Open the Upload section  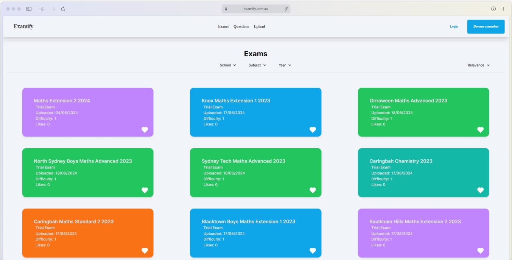(x=259, y=26)
